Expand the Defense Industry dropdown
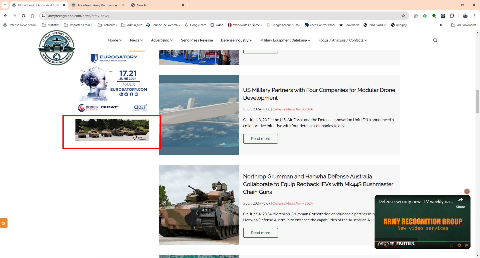 (x=236, y=40)
